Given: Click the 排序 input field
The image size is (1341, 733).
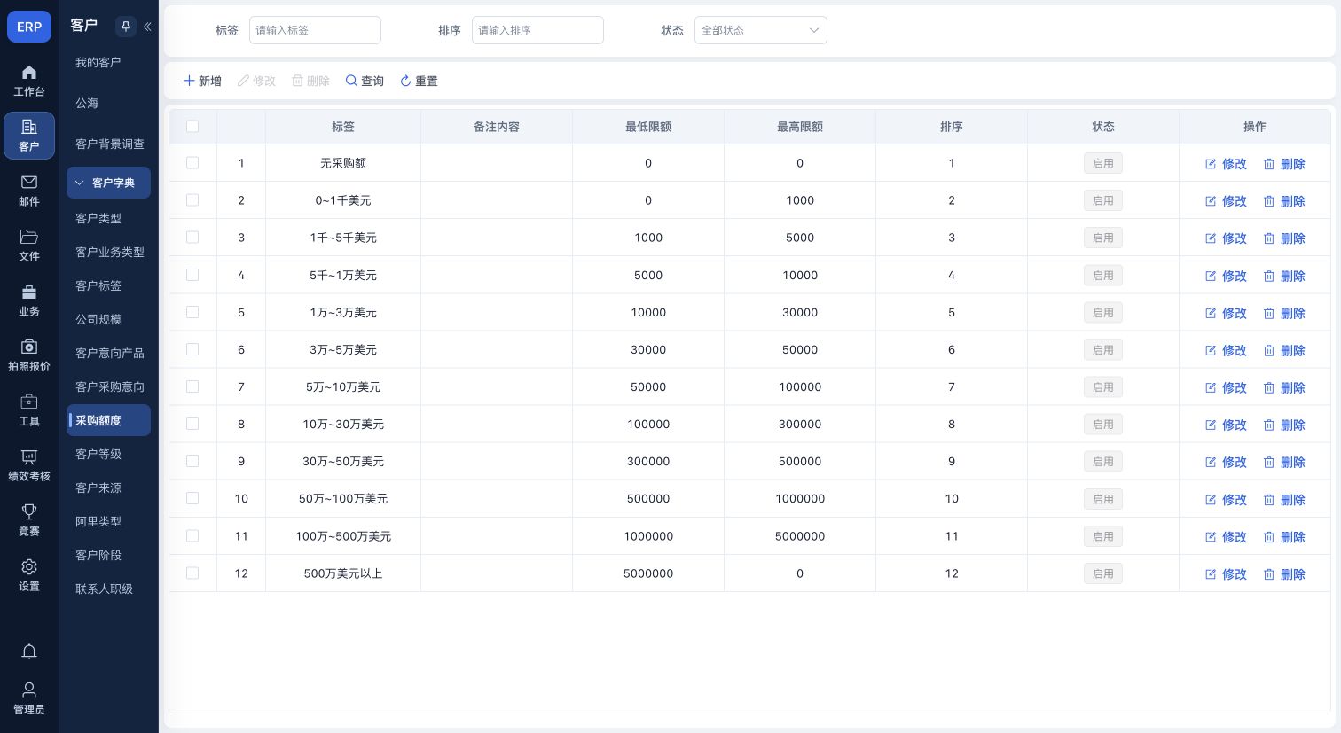Looking at the screenshot, I should [537, 30].
